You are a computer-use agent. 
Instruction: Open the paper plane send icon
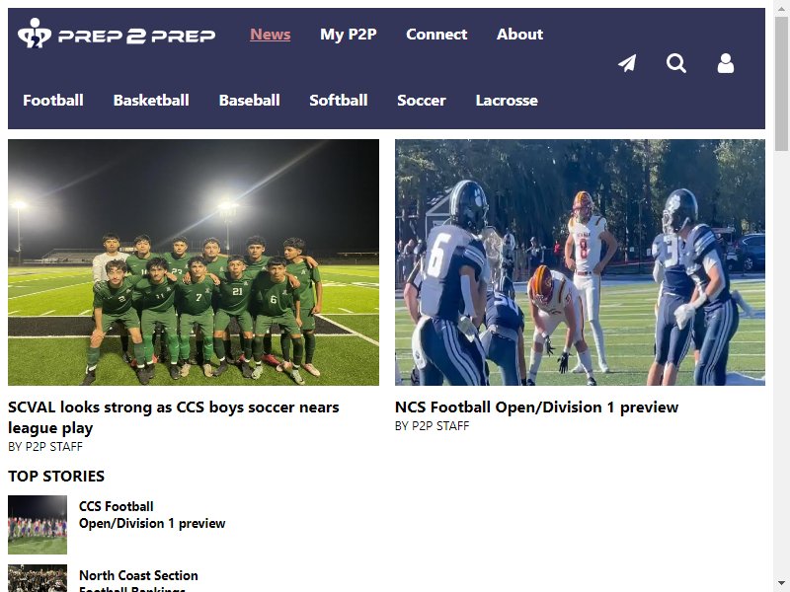[627, 63]
